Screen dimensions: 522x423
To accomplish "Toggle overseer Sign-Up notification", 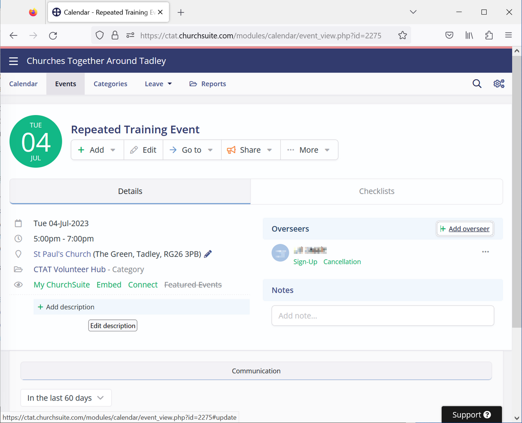I will (305, 262).
